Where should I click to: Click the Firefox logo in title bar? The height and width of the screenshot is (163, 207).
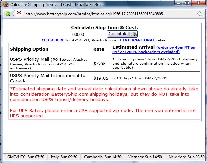6,4
